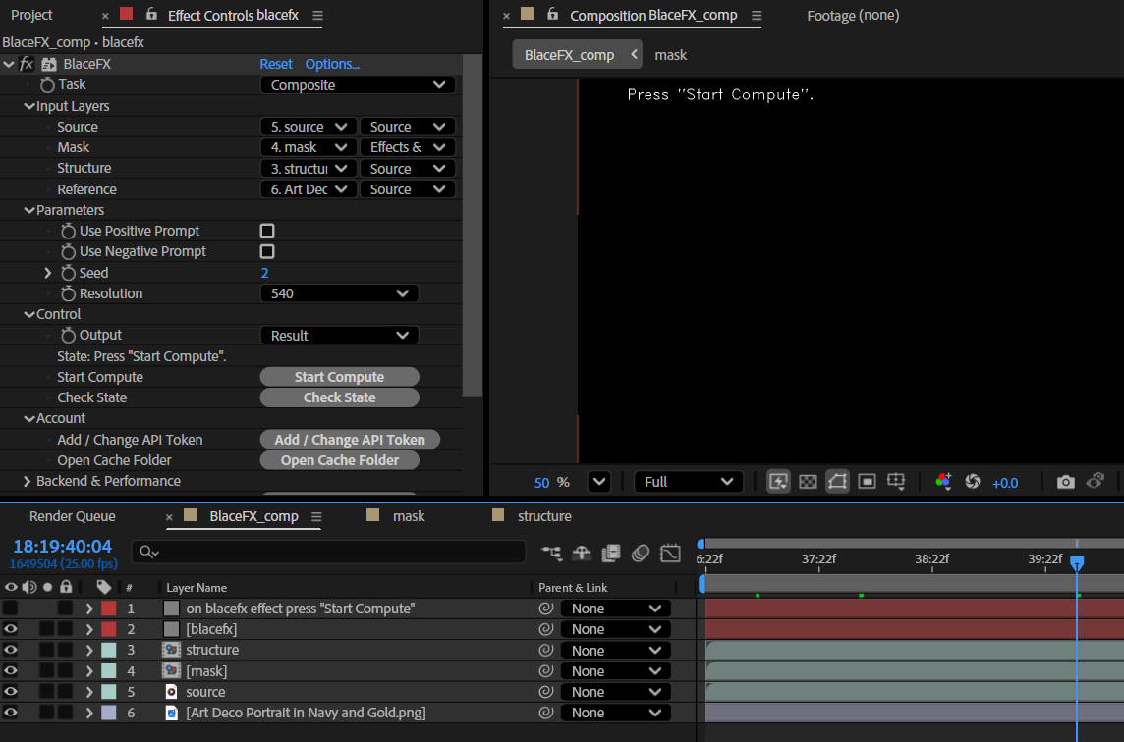The image size is (1124, 742).
Task: Click the Open Cache Folder button
Action: (339, 460)
